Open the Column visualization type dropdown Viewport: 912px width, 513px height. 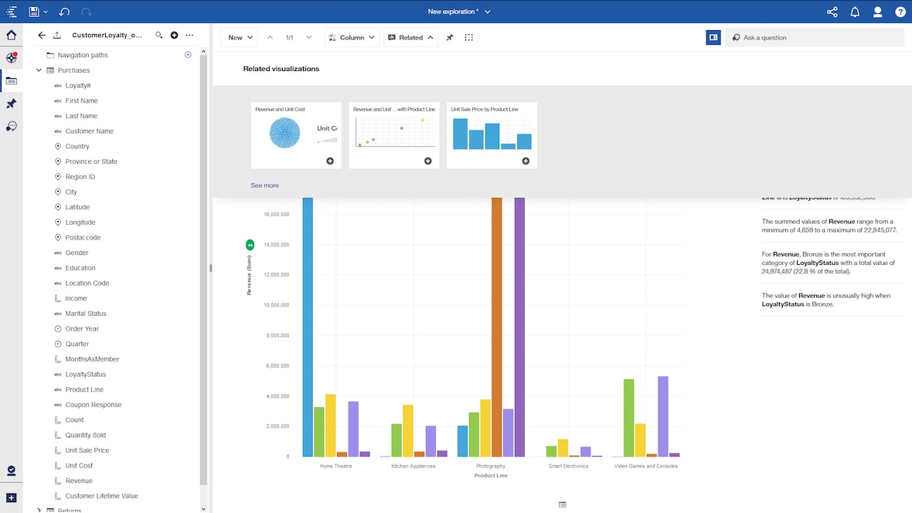pyautogui.click(x=352, y=37)
